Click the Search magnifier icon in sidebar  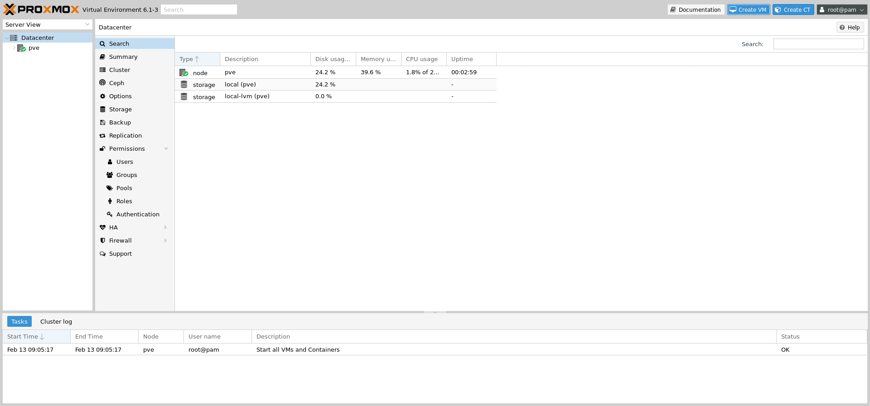pyautogui.click(x=102, y=44)
